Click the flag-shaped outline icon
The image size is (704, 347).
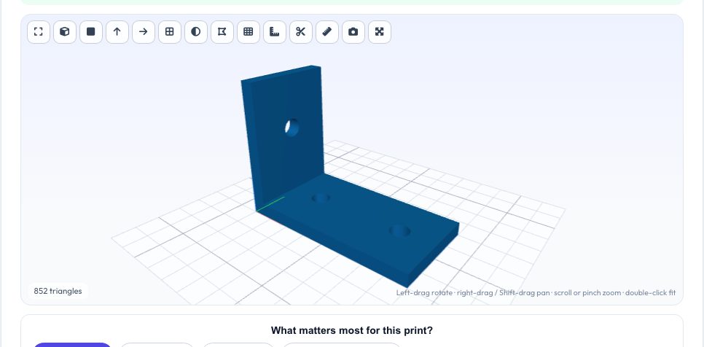coord(222,32)
